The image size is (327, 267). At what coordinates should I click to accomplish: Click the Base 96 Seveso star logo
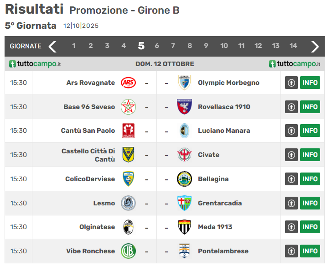128,107
